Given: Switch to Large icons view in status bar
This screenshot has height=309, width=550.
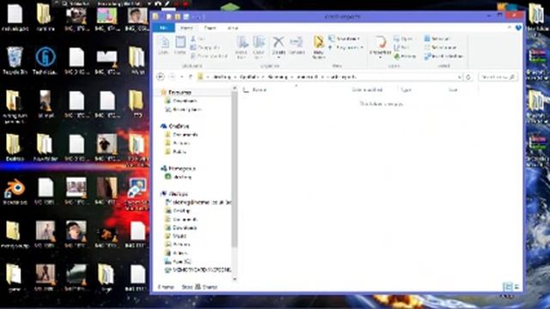Looking at the screenshot, I should pyautogui.click(x=516, y=287).
